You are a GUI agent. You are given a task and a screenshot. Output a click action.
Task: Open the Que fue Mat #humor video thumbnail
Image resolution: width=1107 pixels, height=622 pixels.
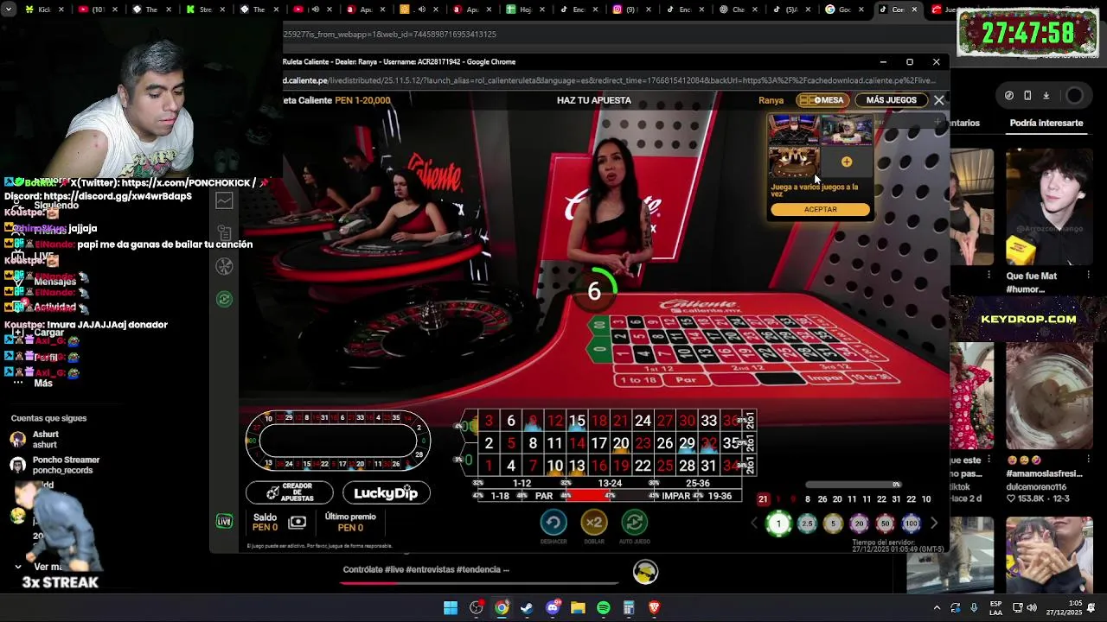click(1049, 207)
